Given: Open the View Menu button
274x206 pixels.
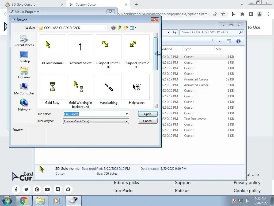Looking at the screenshot, I should [x=133, y=28].
